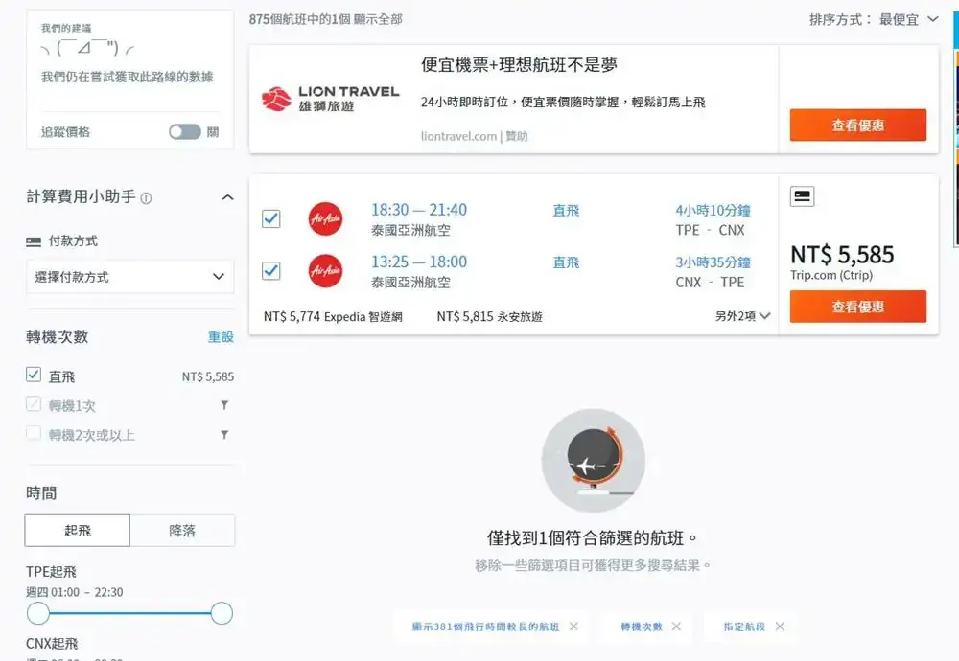This screenshot has width=959, height=661.
Task: Click the globe airplane illustration
Action: [x=594, y=461]
